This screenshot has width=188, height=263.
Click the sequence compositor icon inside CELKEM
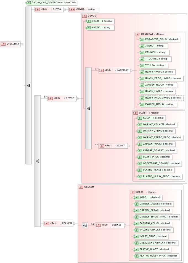[x=85, y=225]
